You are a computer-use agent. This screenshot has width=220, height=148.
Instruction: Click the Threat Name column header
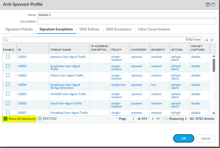tap(61, 50)
